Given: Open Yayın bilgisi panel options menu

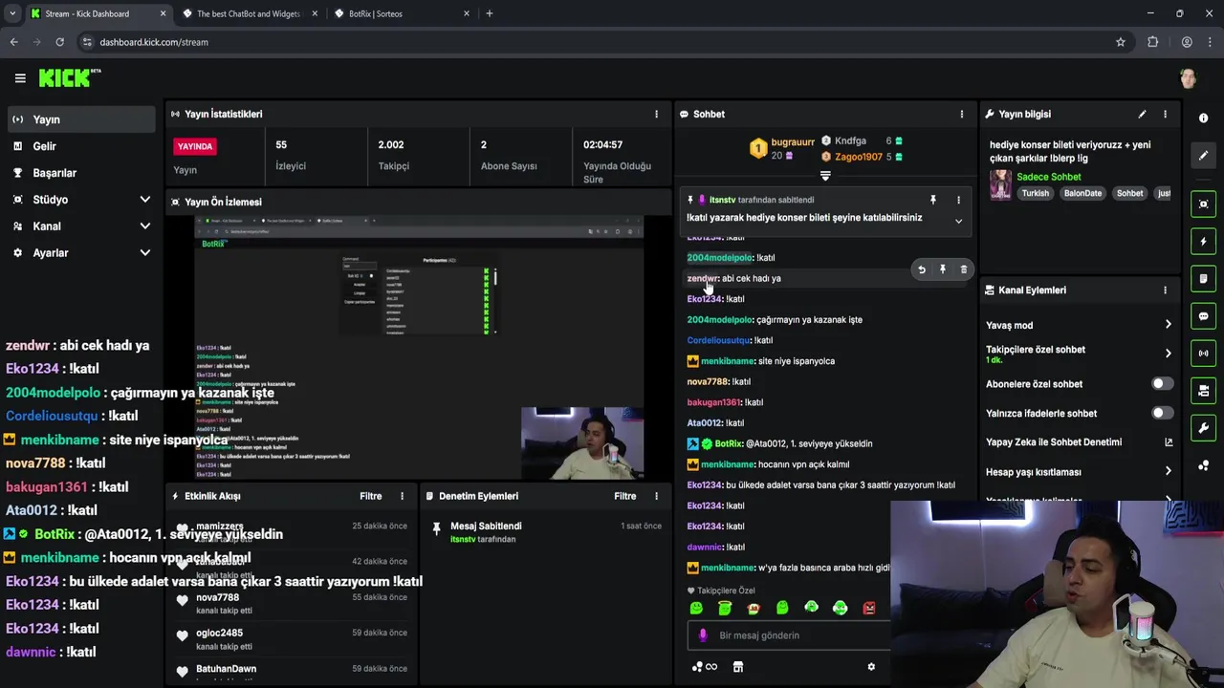Looking at the screenshot, I should pyautogui.click(x=1165, y=114).
